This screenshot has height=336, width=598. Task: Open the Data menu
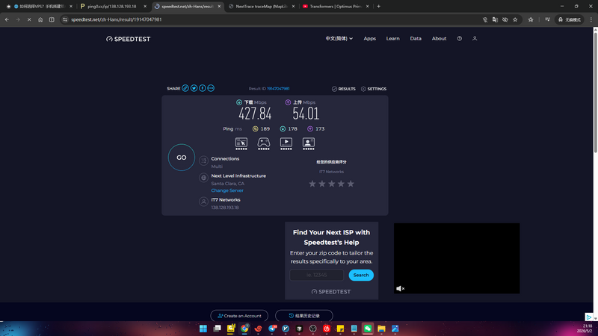click(416, 39)
